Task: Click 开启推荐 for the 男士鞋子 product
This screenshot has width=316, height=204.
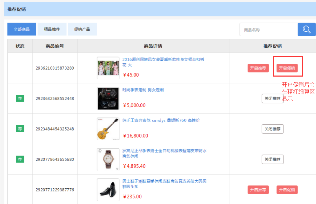Action: (258, 190)
